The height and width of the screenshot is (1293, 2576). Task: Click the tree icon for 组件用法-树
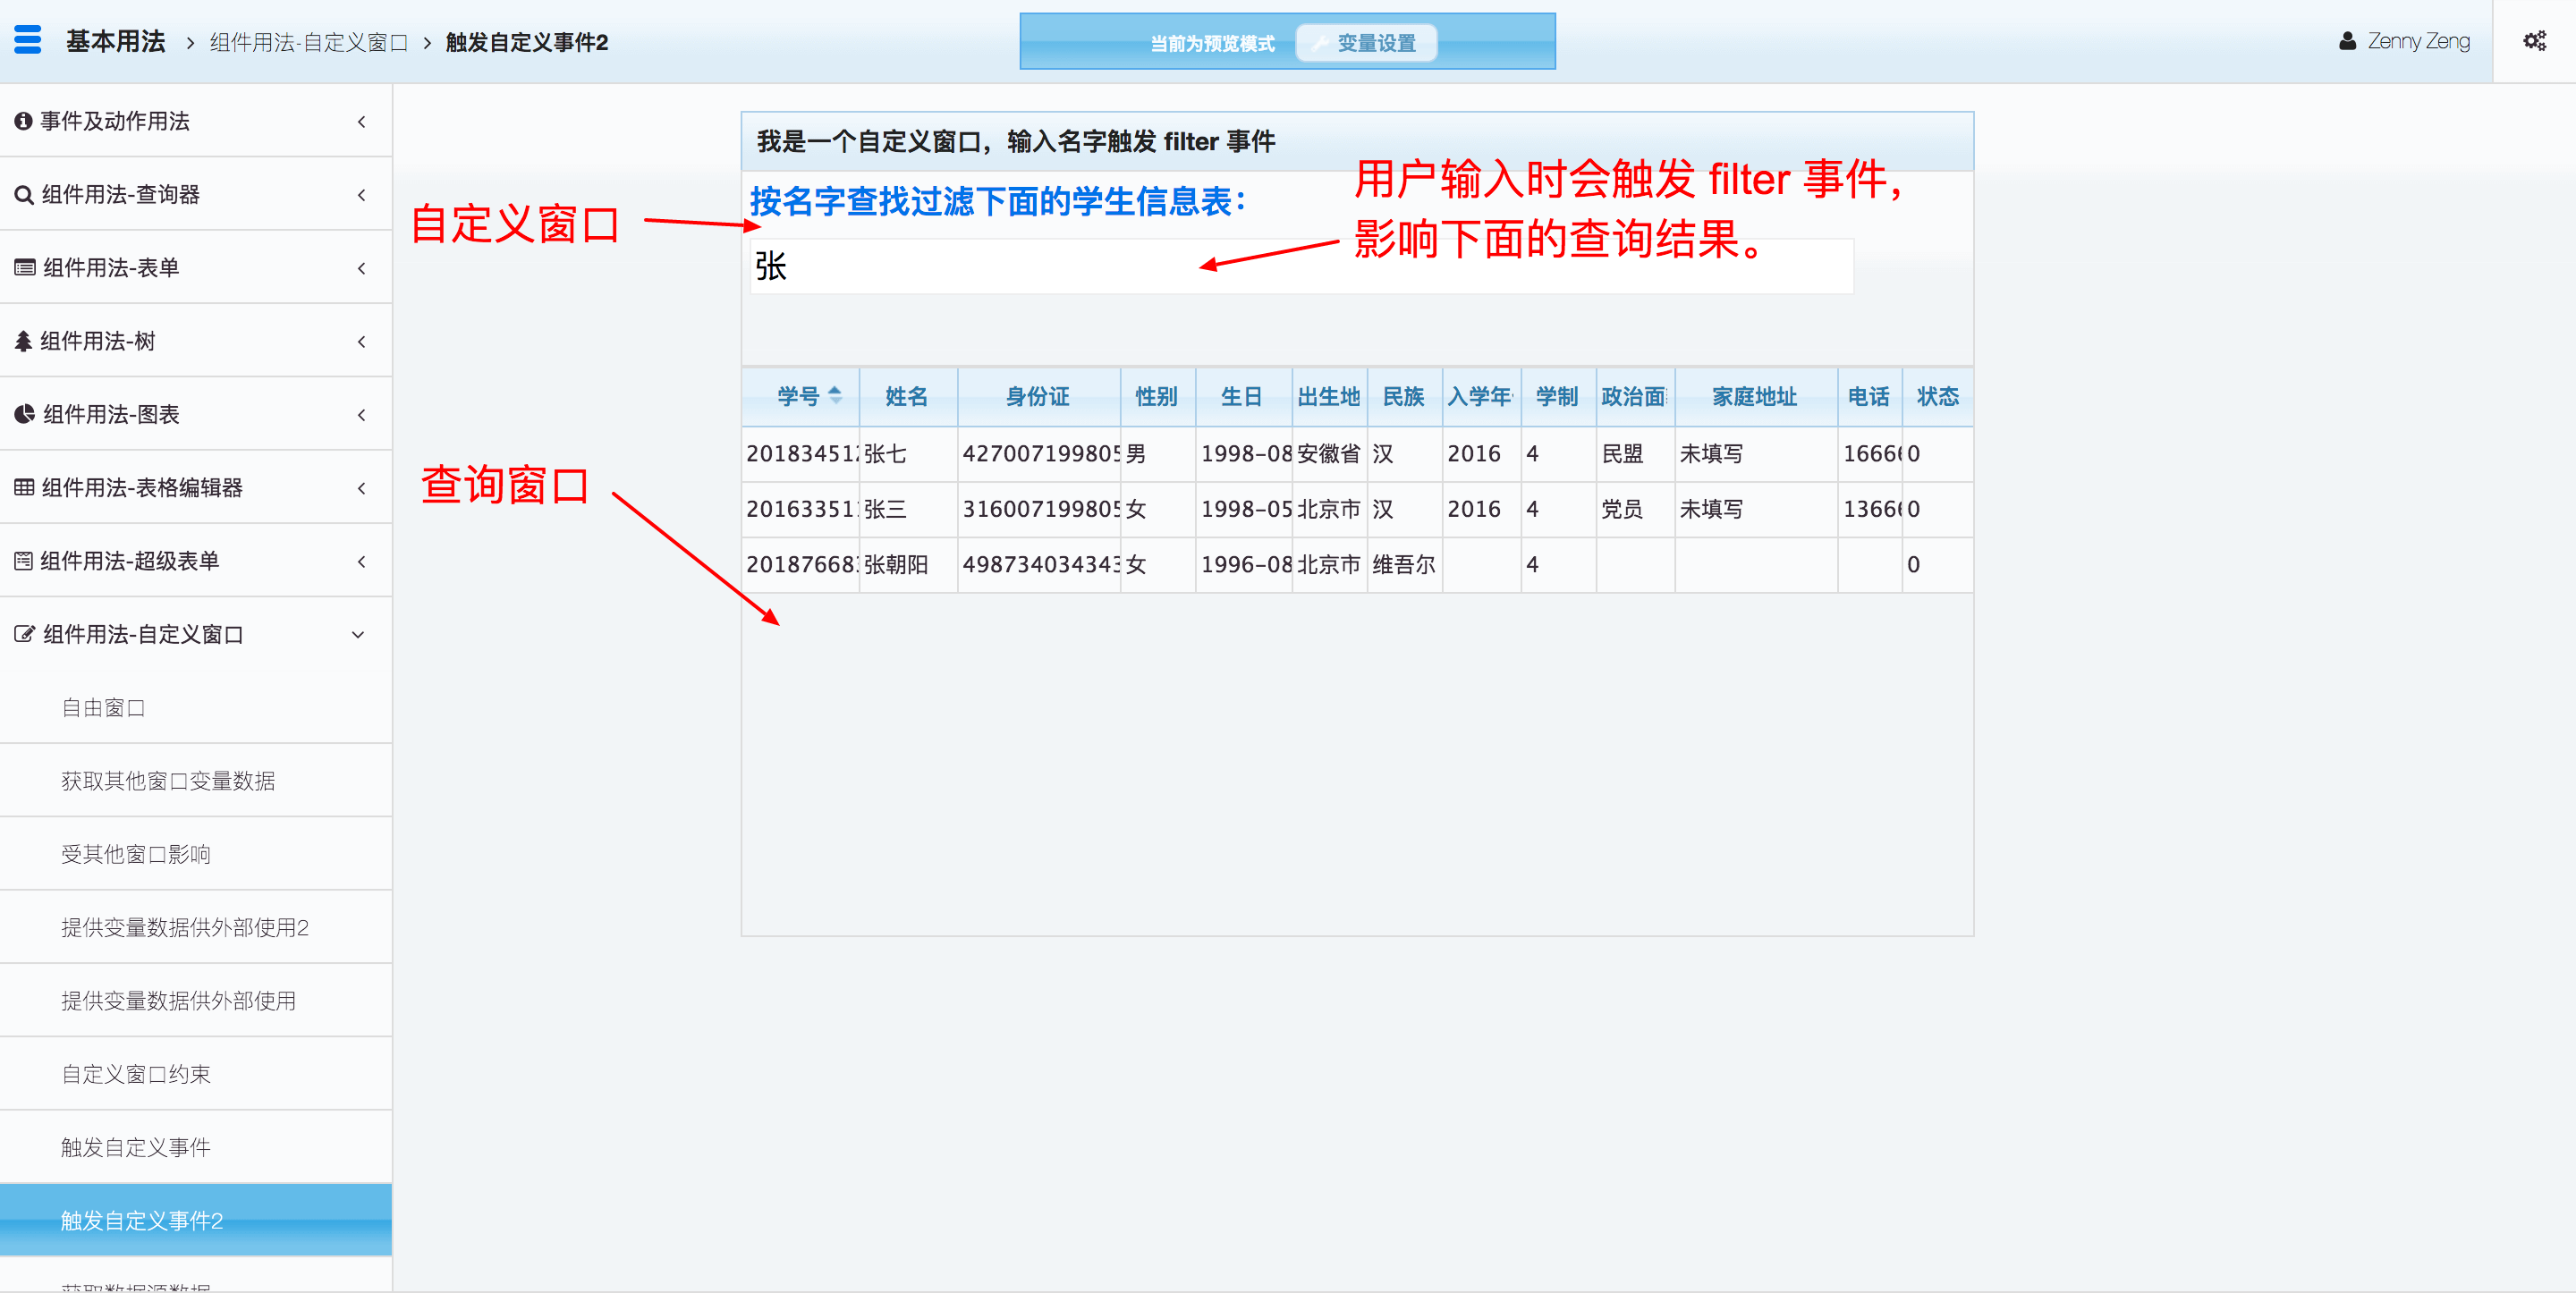(23, 341)
